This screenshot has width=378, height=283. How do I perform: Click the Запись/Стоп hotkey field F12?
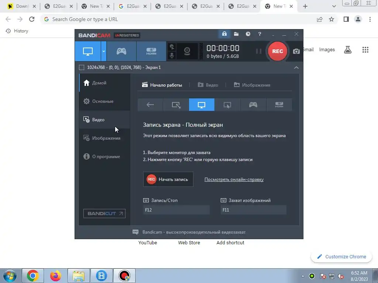click(x=176, y=210)
